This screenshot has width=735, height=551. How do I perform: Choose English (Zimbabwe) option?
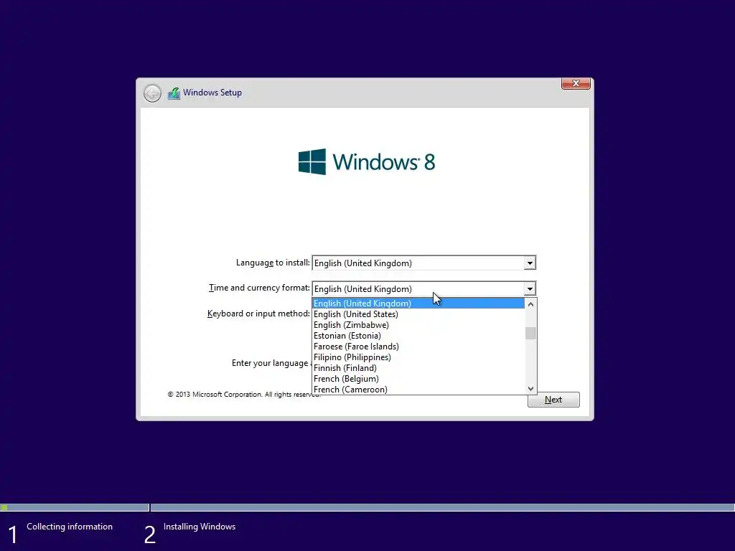(418, 325)
